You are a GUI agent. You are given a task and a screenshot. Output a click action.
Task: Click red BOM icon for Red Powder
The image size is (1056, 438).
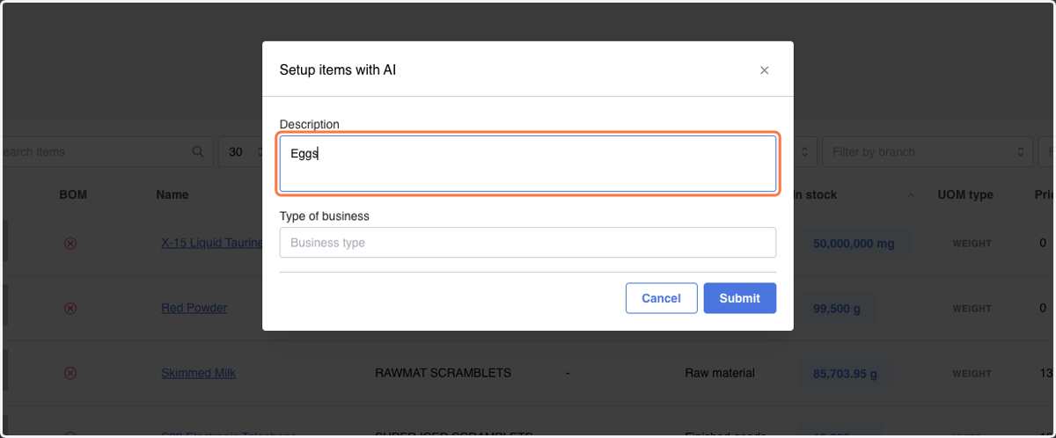click(x=70, y=309)
